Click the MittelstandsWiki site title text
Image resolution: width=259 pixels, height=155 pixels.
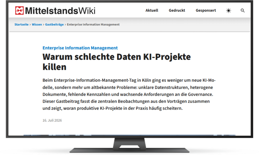point(60,11)
